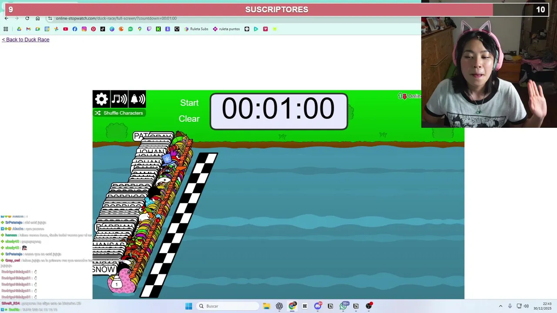Open the green Kick bookmark
557x313 pixels.
tap(158, 29)
